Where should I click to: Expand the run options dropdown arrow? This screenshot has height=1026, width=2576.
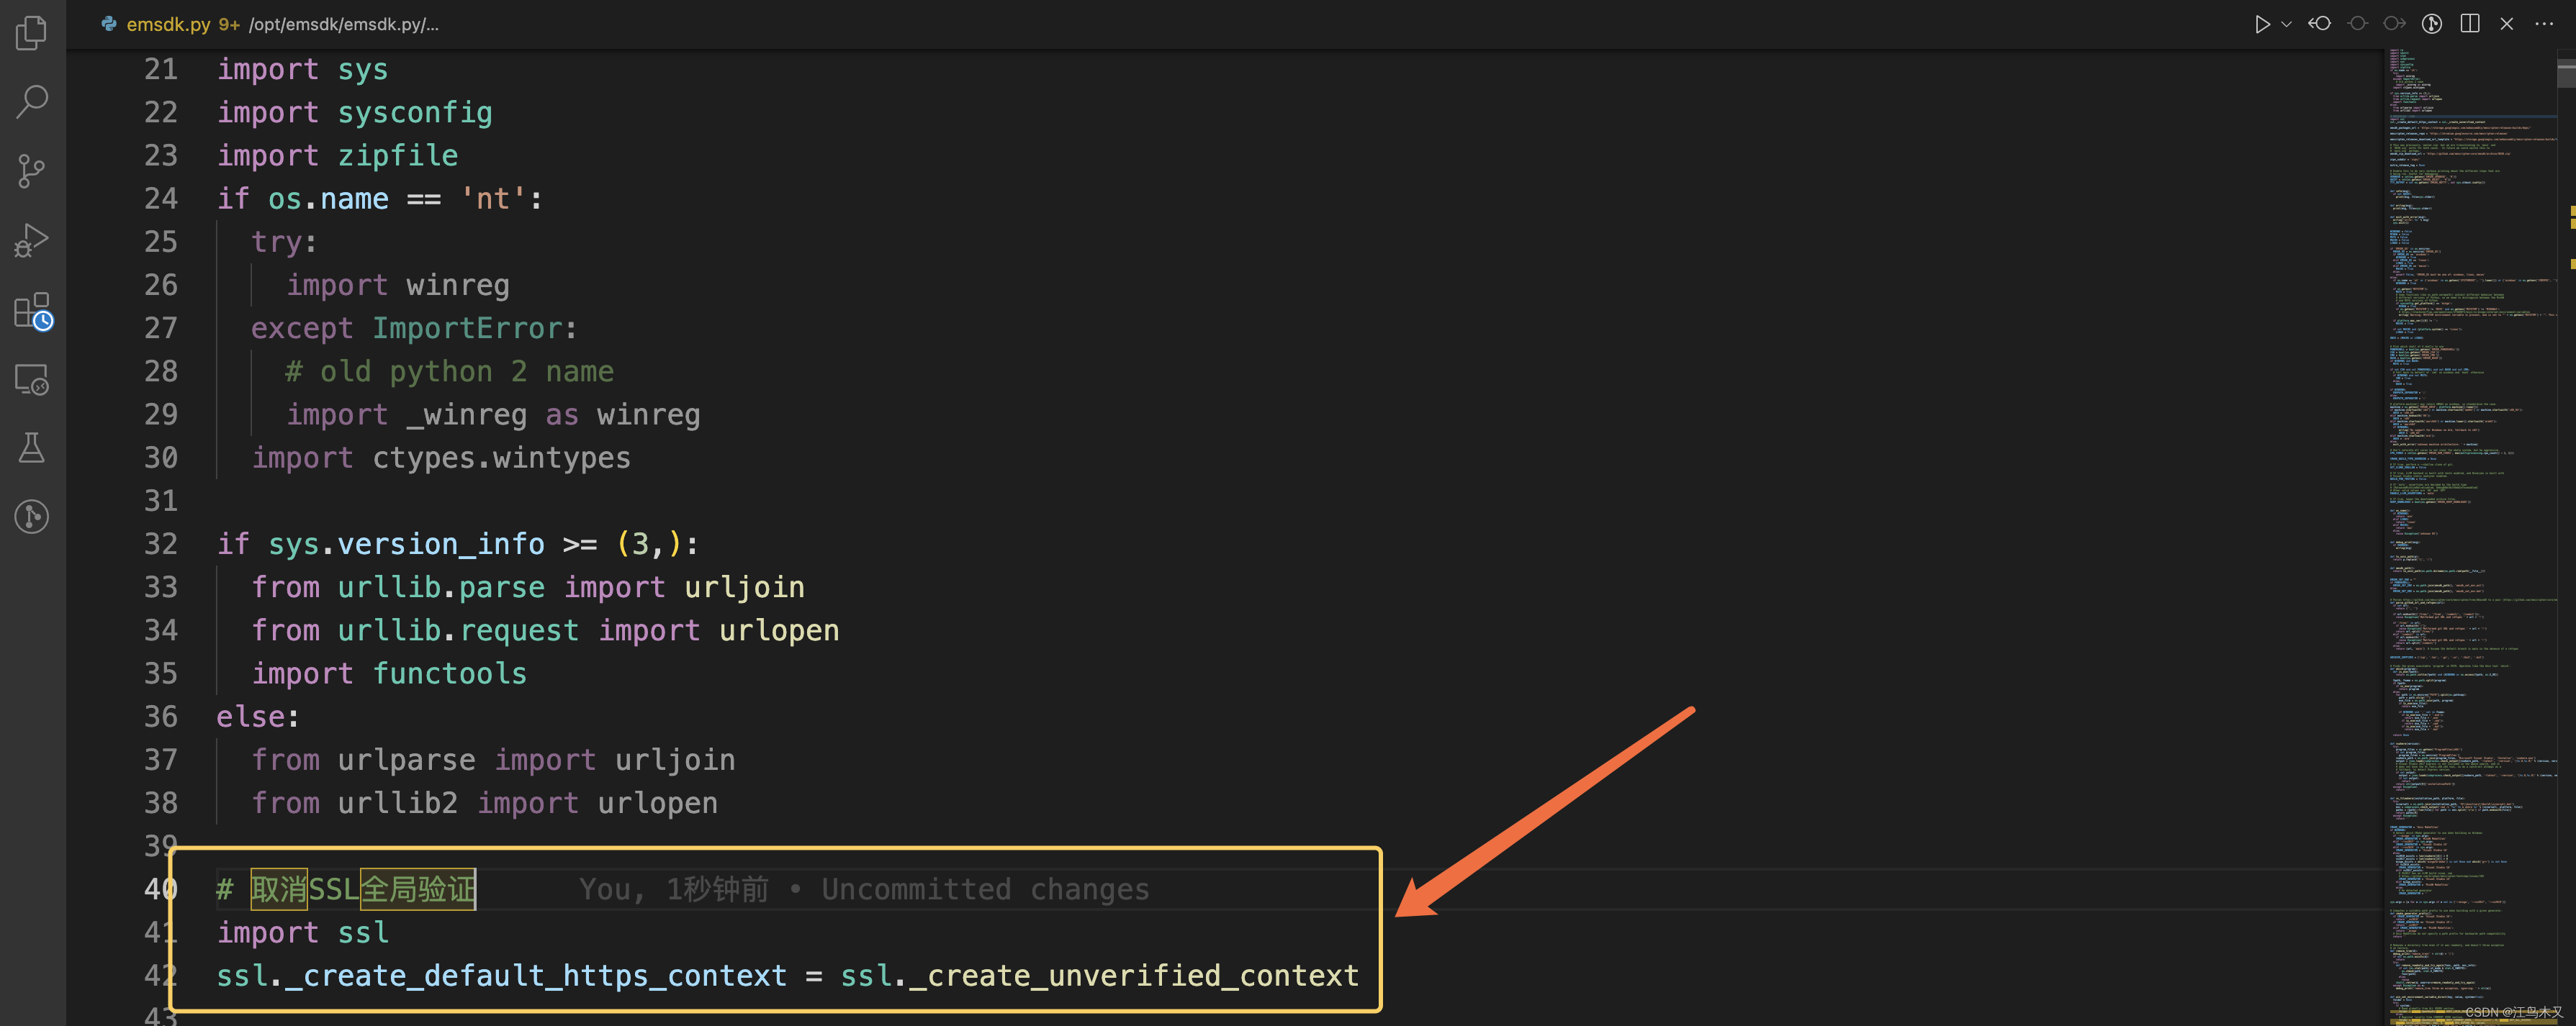[x=2286, y=24]
